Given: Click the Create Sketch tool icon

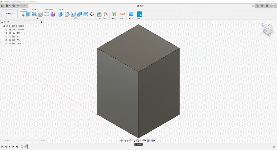Looking at the screenshot, I should (23, 14).
